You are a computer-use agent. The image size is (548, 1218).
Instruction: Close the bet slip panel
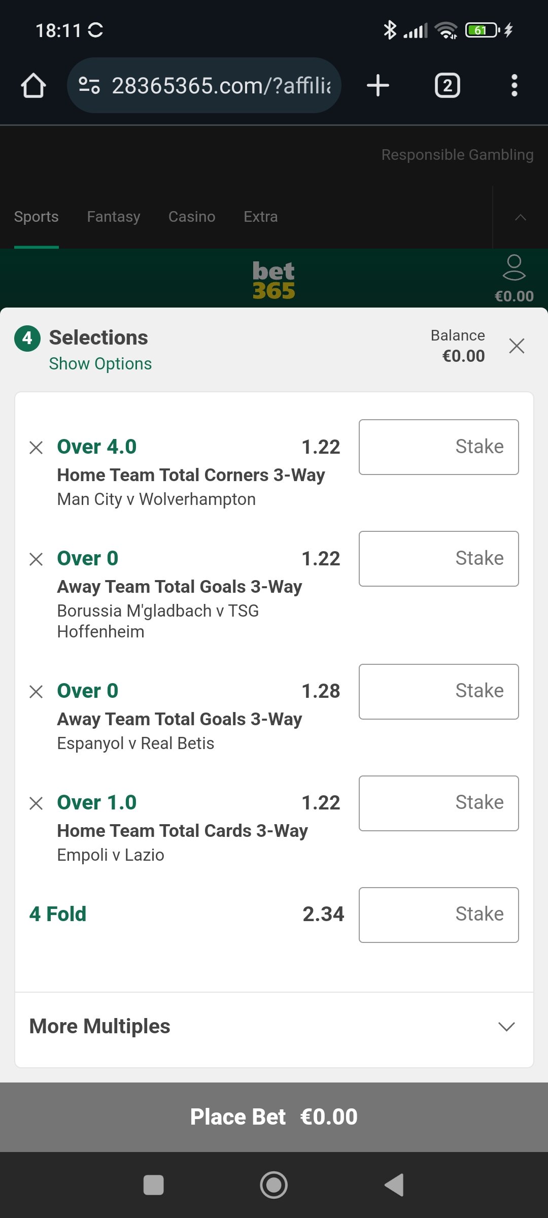click(517, 346)
